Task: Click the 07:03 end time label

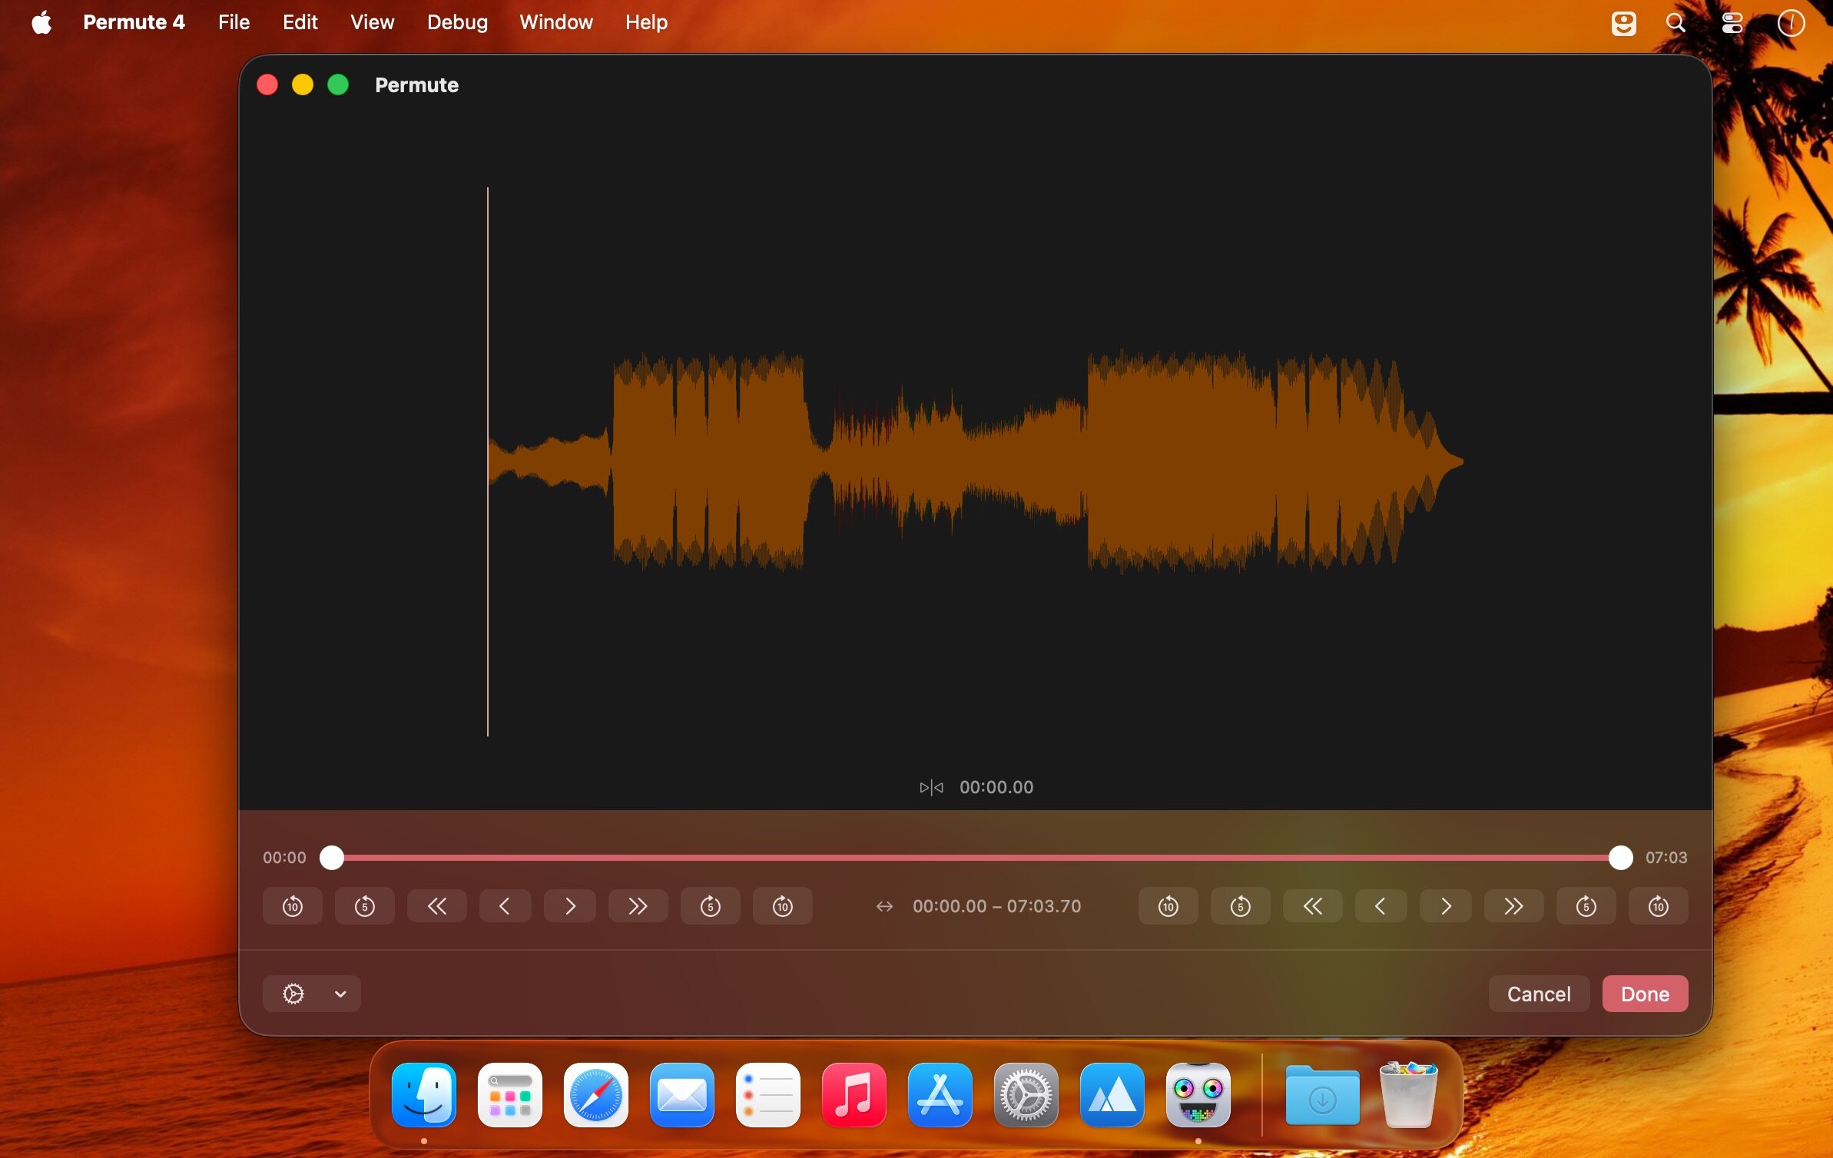Action: tap(1666, 857)
